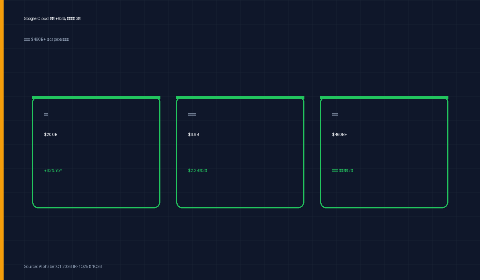Click the '$6.6B' value in middle card

coord(194,134)
